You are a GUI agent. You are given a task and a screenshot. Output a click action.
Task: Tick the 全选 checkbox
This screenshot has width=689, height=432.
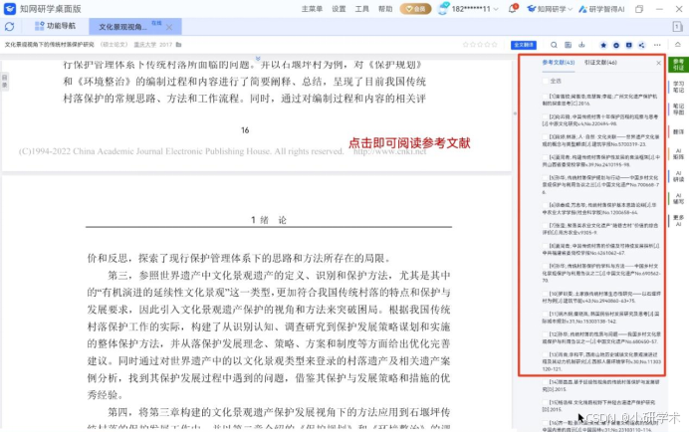(546, 81)
